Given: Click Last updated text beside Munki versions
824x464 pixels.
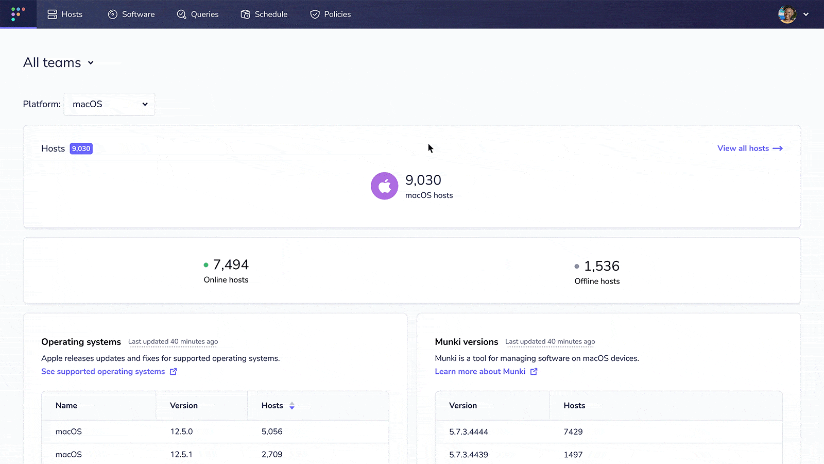Looking at the screenshot, I should 550,342.
